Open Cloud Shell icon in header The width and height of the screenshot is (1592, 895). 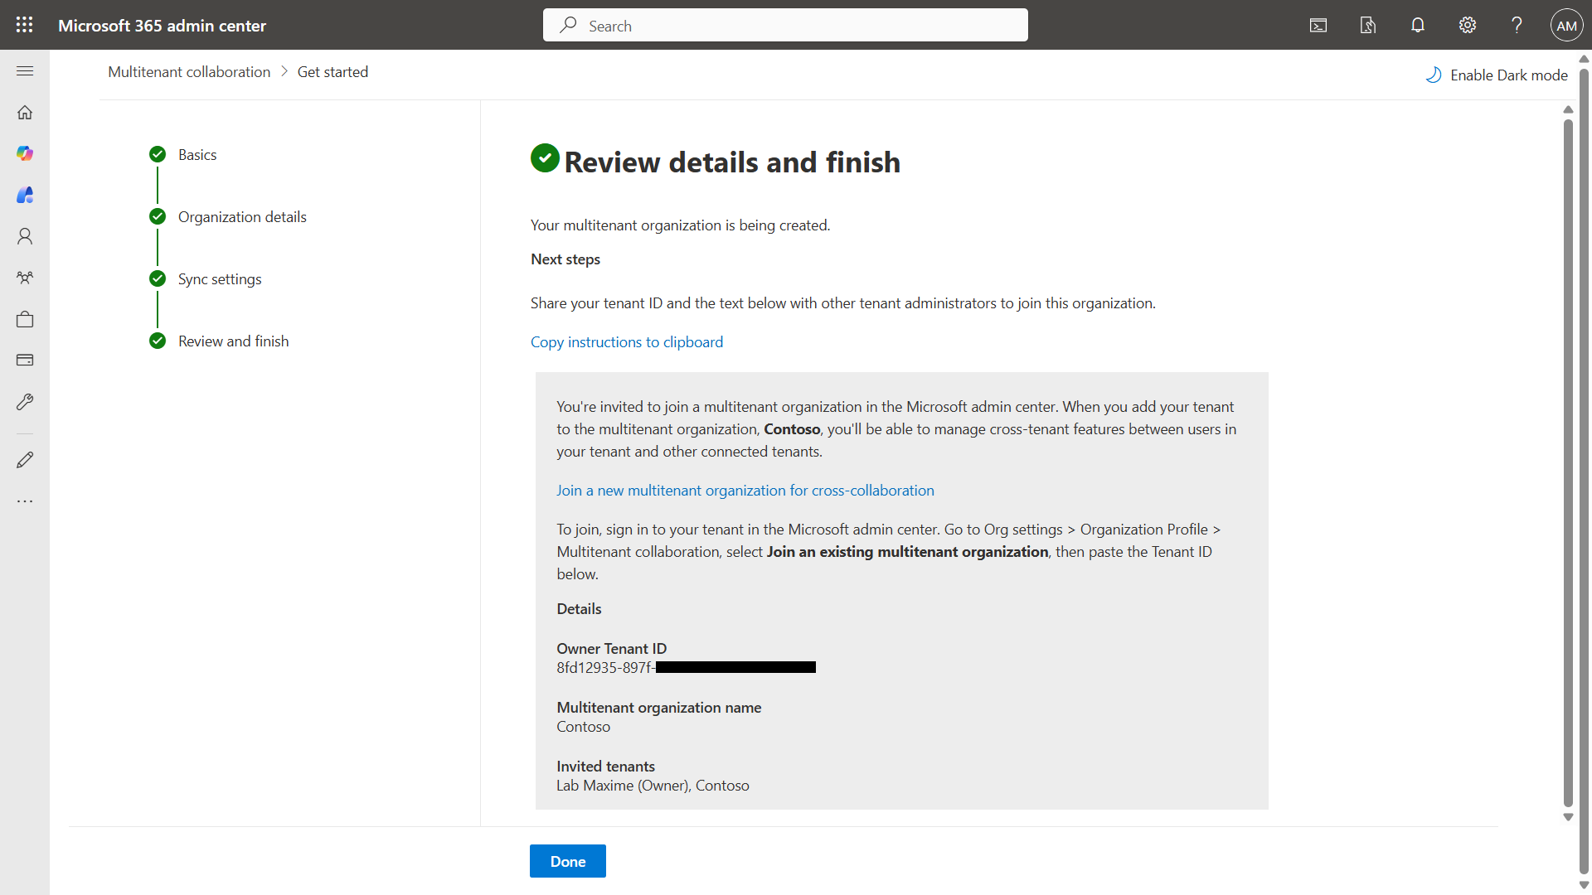[1318, 26]
